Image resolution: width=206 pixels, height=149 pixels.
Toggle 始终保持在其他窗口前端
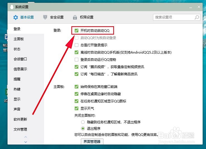[x=76, y=87]
